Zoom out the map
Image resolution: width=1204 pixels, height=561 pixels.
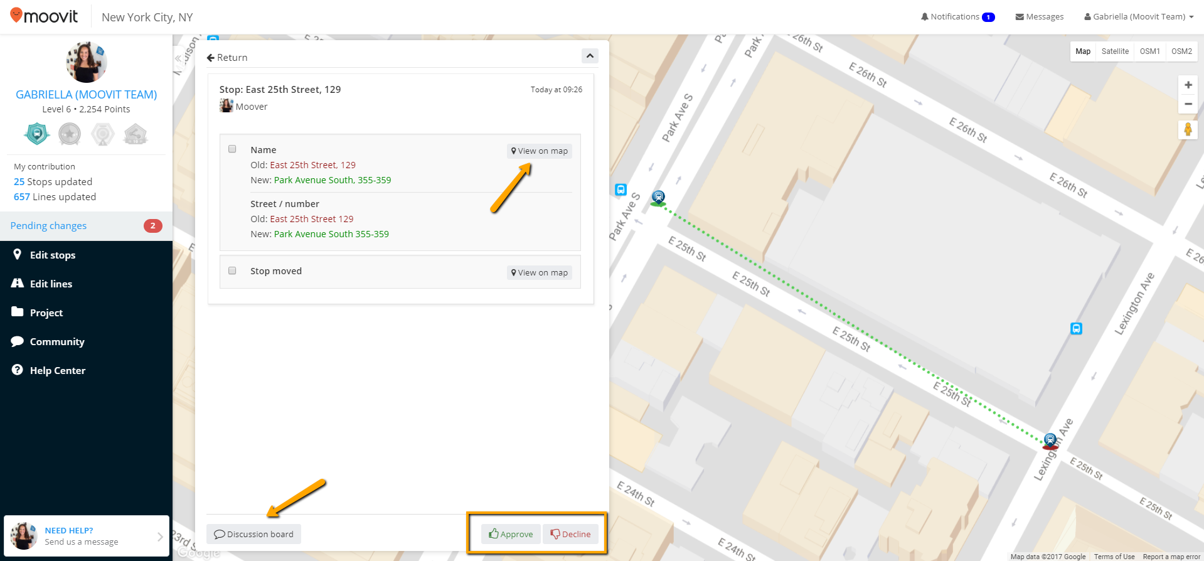click(1188, 104)
